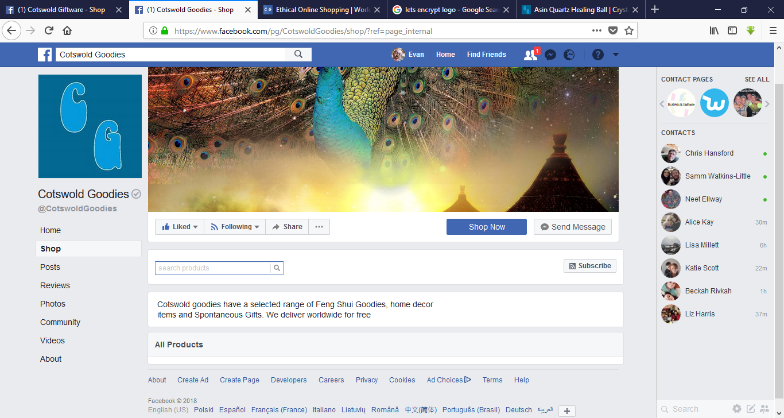
Task: Click the Share button
Action: click(x=287, y=227)
